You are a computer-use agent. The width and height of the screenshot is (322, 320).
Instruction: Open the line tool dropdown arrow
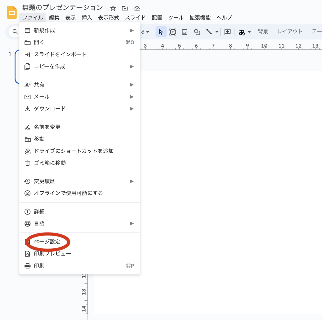pos(217,32)
